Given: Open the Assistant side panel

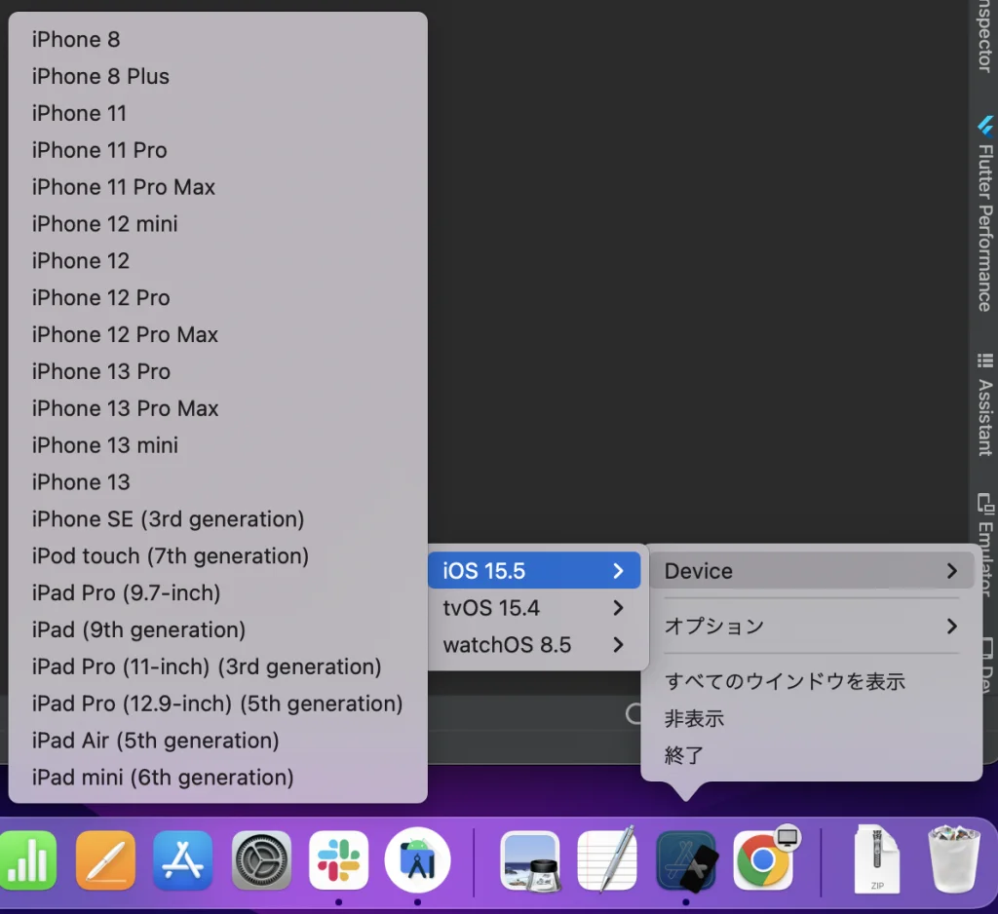Looking at the screenshot, I should [985, 405].
